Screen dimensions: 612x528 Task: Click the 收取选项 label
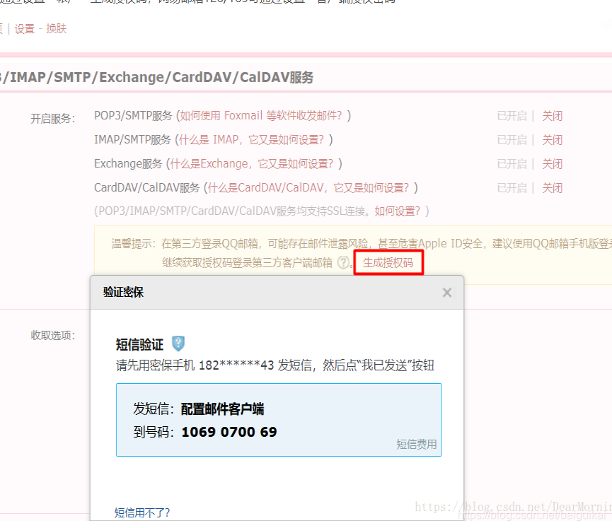tap(52, 335)
